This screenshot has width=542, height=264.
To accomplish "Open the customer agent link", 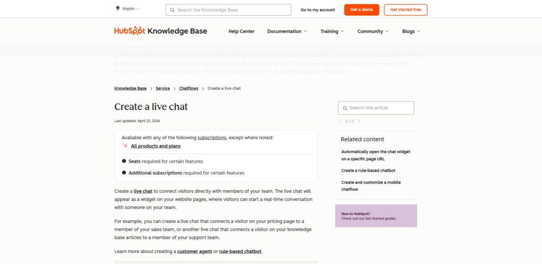I will (195, 251).
